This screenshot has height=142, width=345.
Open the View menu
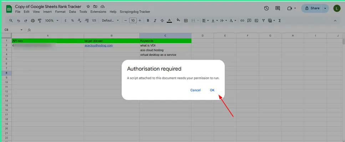(36, 12)
